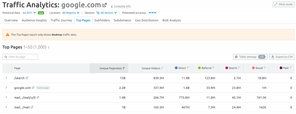
Task: Click the /search page link
Action: click(x=19, y=78)
